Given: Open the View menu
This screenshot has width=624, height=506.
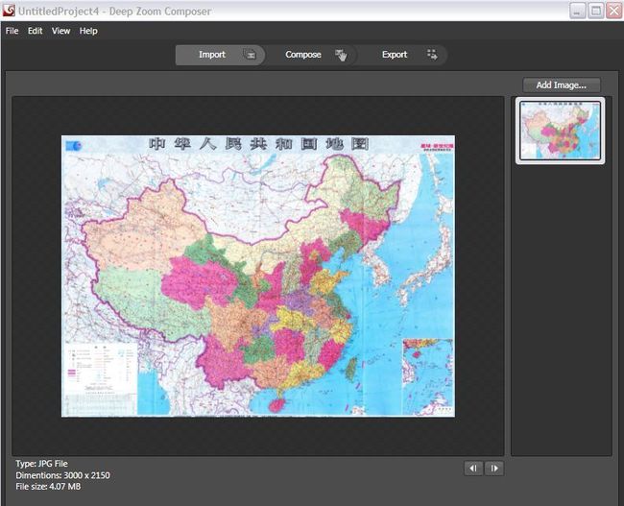Looking at the screenshot, I should click(60, 31).
